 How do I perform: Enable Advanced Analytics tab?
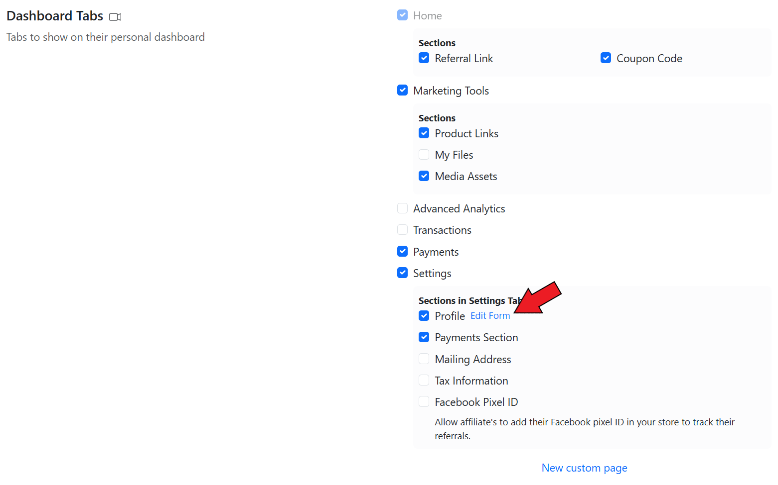(402, 208)
